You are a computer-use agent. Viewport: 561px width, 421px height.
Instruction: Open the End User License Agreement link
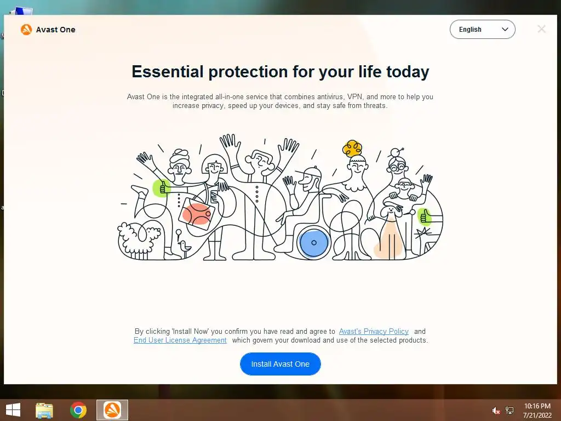click(x=180, y=340)
